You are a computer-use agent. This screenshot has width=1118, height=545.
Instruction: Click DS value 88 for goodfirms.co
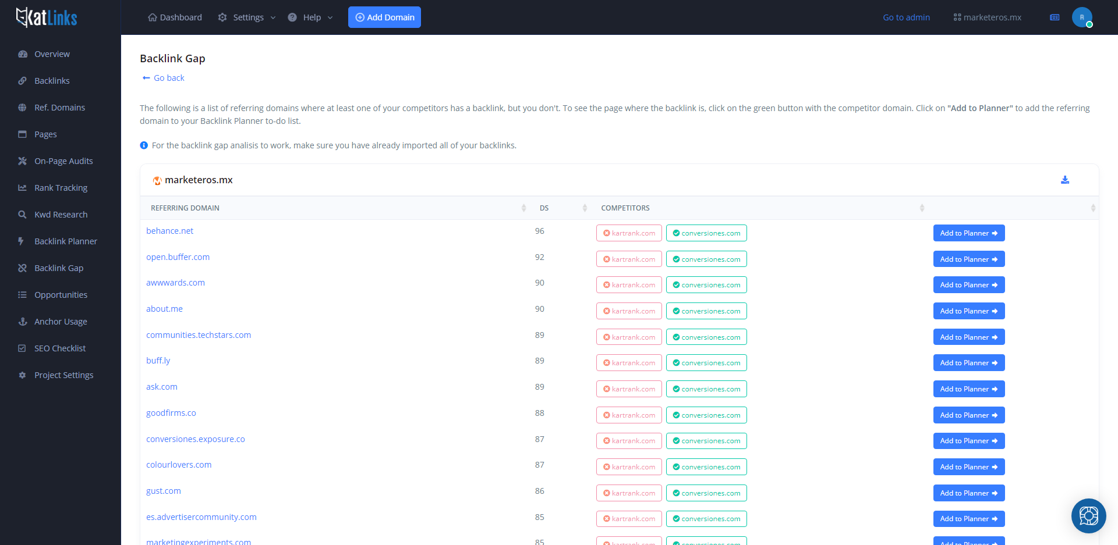point(540,413)
